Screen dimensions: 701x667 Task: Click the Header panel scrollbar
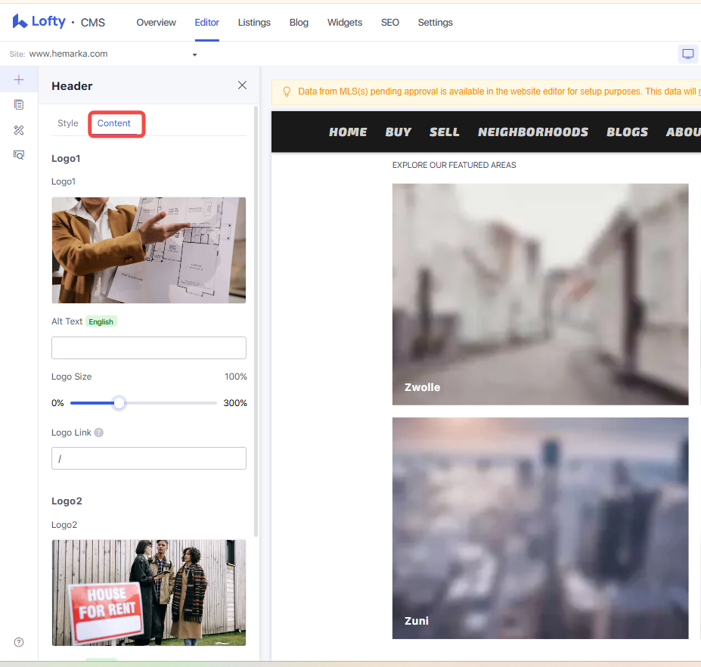click(256, 321)
